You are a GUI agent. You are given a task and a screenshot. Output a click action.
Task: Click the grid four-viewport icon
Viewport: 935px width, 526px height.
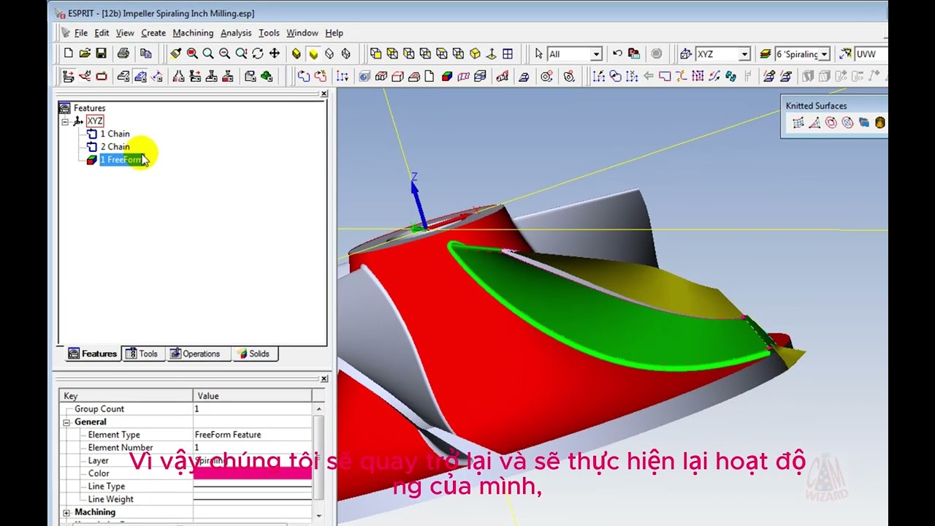[508, 53]
